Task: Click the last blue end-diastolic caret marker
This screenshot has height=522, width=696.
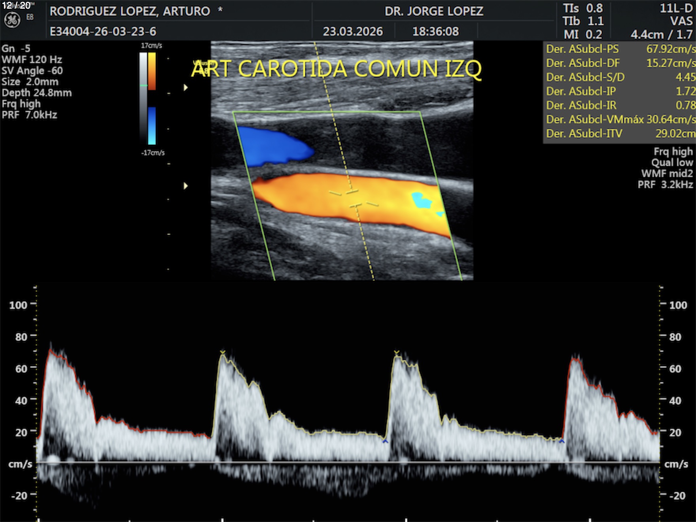Action: pyautogui.click(x=562, y=441)
